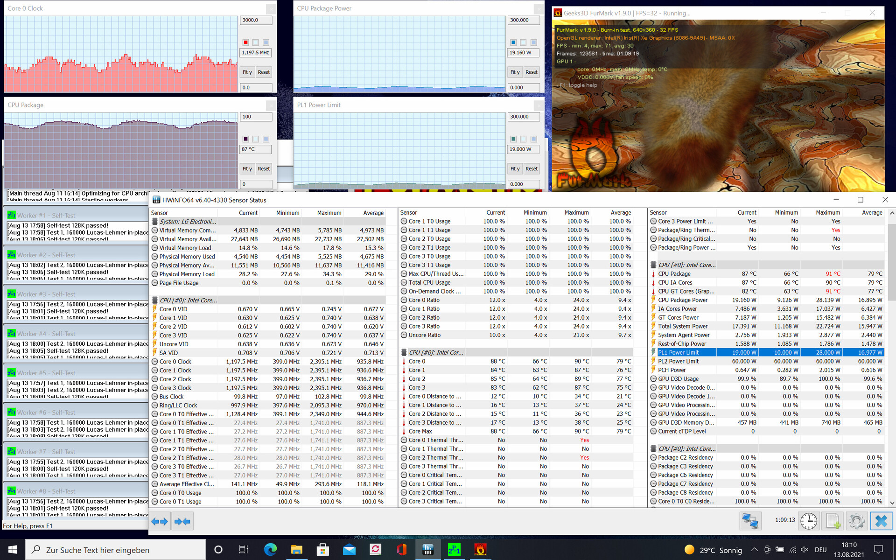Click the clock reset timer icon
The width and height of the screenshot is (896, 560).
pyautogui.click(x=809, y=521)
